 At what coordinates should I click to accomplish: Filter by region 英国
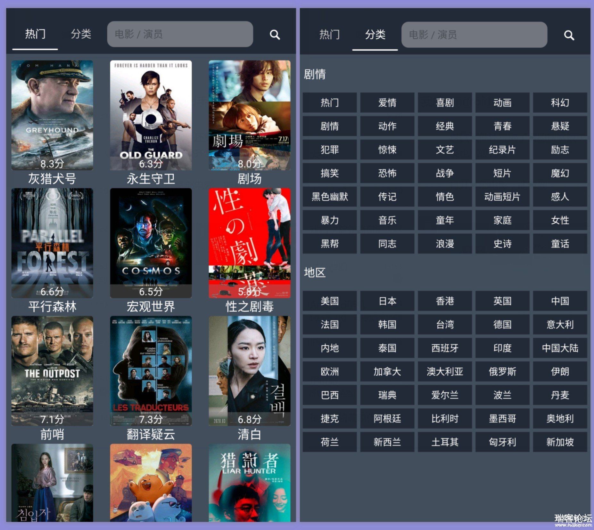pyautogui.click(x=502, y=301)
